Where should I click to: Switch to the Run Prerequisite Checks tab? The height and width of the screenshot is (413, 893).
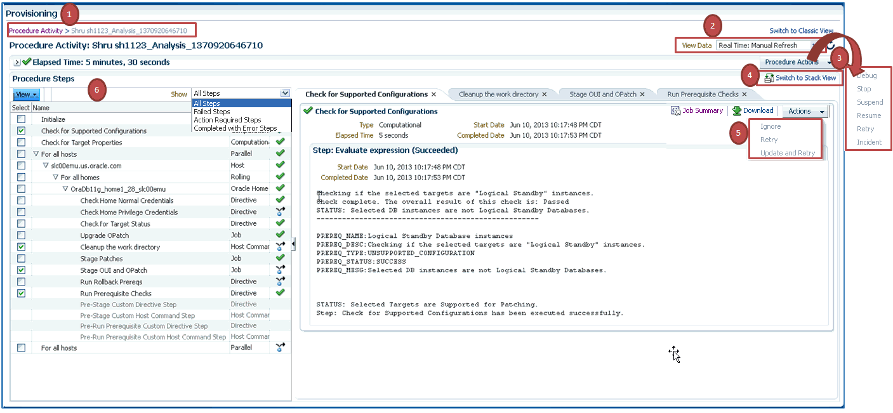(x=703, y=95)
